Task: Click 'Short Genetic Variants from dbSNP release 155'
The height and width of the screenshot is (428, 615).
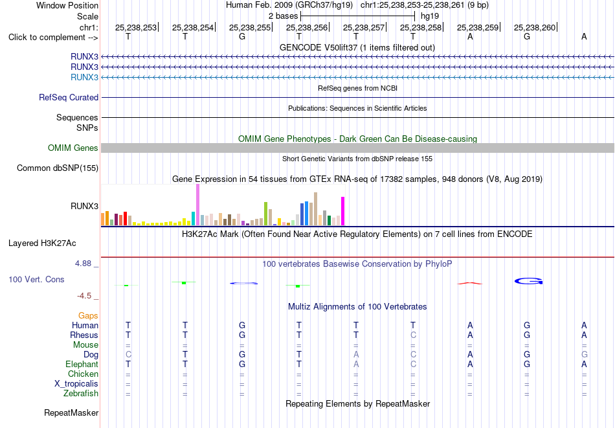Action: [x=357, y=159]
